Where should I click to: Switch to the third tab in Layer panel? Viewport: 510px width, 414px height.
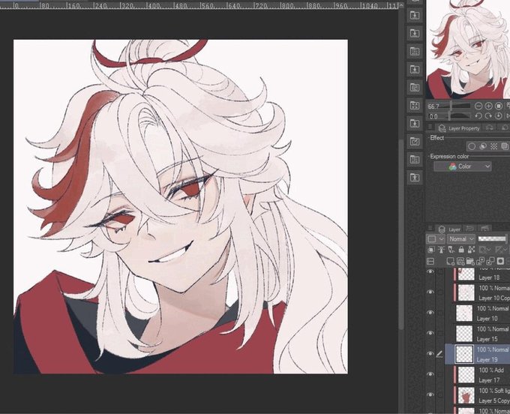click(x=484, y=229)
